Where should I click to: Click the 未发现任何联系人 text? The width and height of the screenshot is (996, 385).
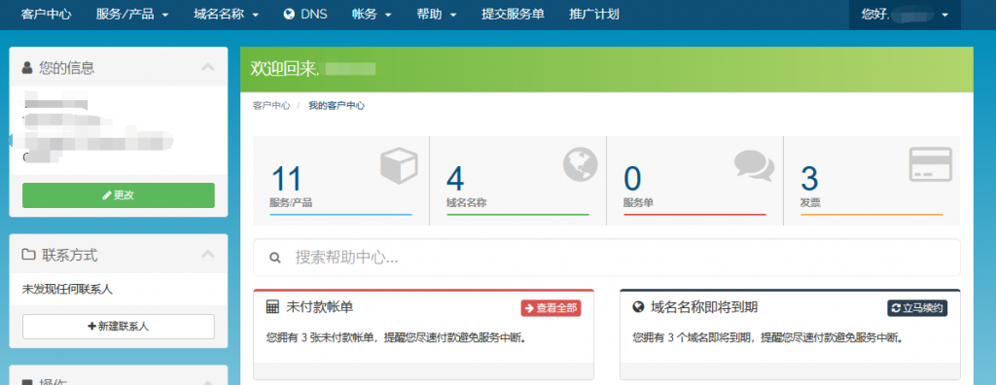(67, 290)
